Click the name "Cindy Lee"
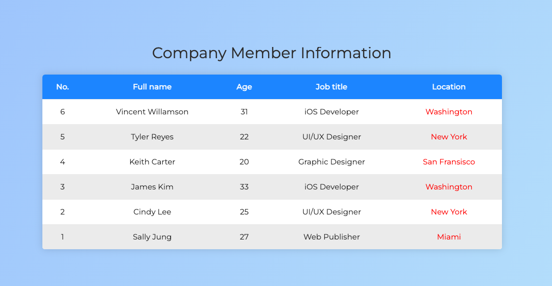This screenshot has height=286, width=552. 152,212
